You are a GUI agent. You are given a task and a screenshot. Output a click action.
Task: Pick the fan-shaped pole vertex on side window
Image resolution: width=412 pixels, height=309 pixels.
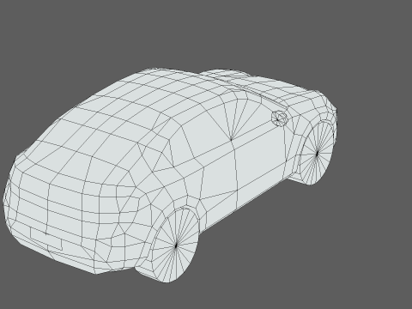[231, 139]
